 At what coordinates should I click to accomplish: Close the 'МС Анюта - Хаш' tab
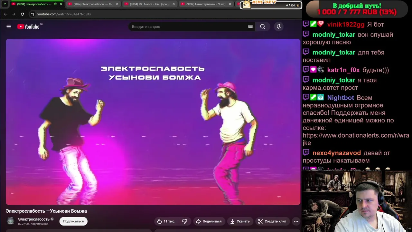click(173, 4)
